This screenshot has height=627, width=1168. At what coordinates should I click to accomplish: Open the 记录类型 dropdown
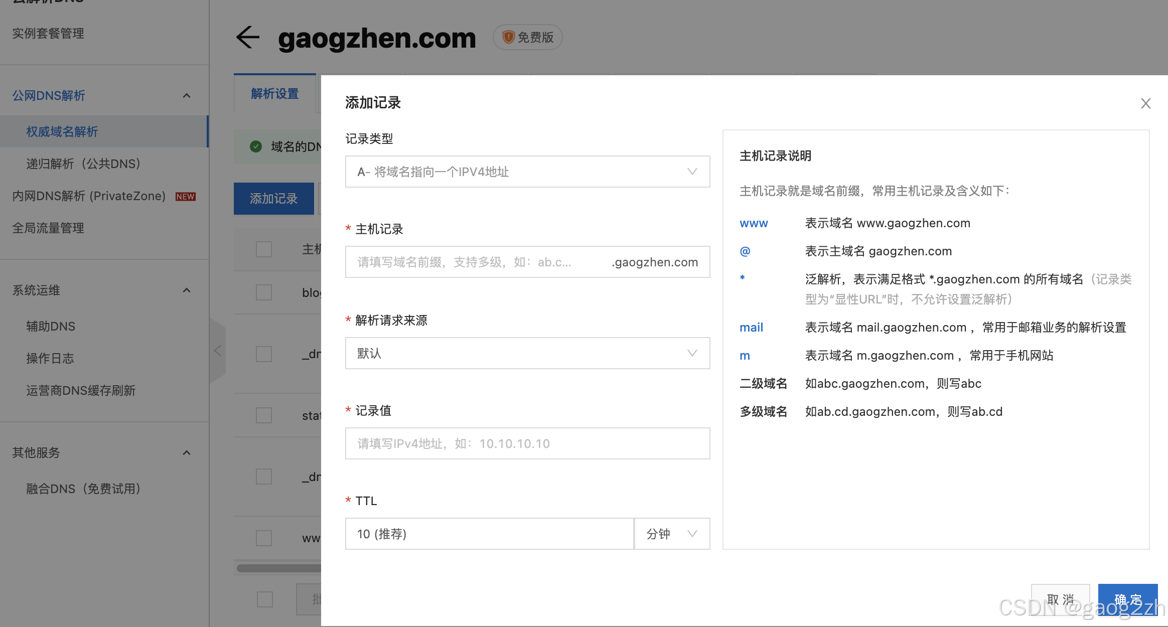(x=527, y=172)
